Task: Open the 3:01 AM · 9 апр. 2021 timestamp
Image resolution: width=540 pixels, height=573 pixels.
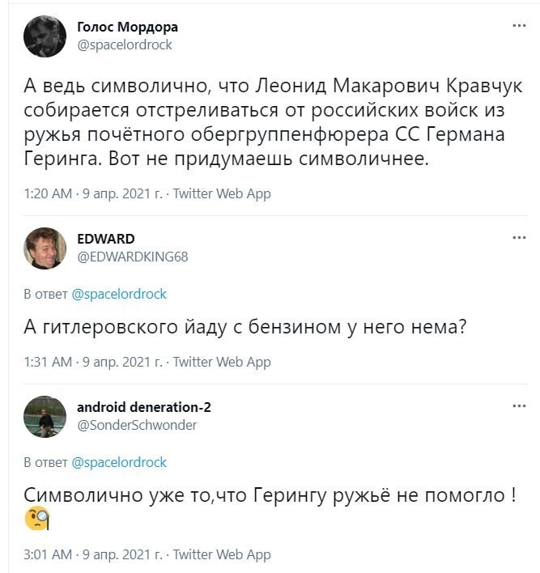Action: (x=93, y=554)
